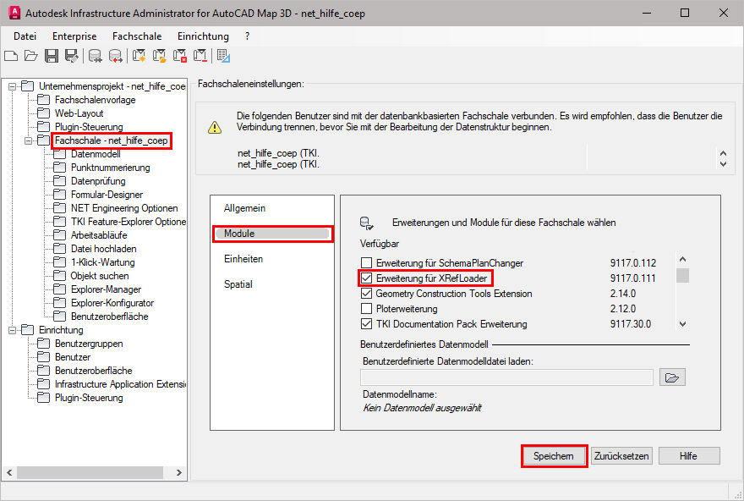Click the Speichern button
Image resolution: width=744 pixels, height=501 pixels.
click(x=554, y=456)
